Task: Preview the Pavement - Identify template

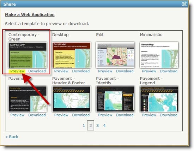Action: [x=105, y=115]
